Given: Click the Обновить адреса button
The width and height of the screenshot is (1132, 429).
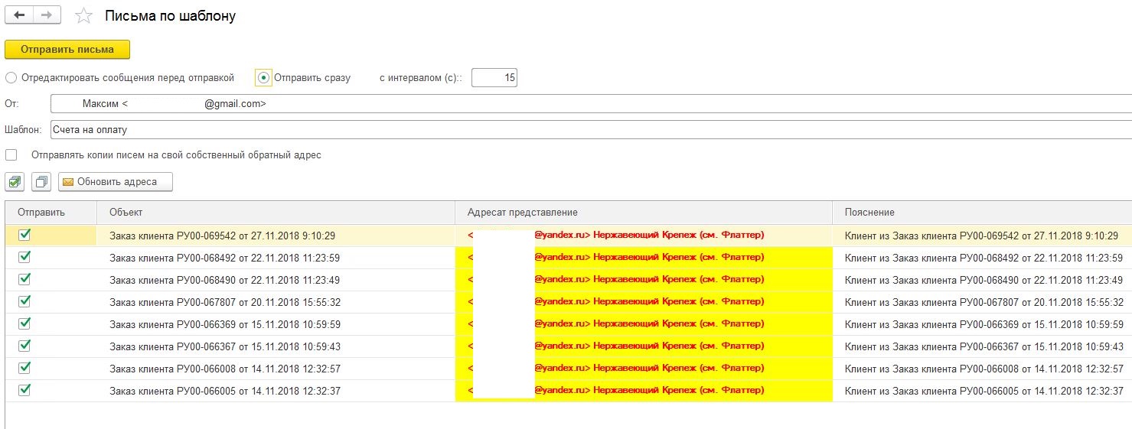Looking at the screenshot, I should (116, 182).
